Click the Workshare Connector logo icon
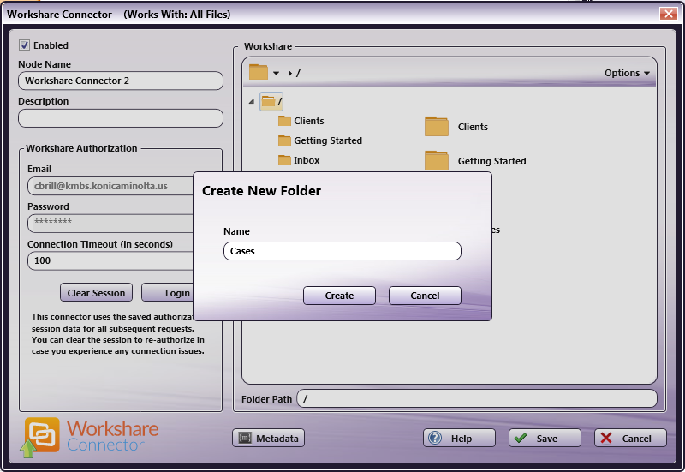This screenshot has width=685, height=472. point(41,437)
